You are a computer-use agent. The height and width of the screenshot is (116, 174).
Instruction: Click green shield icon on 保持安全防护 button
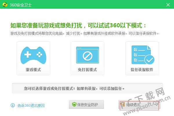coord(74,105)
